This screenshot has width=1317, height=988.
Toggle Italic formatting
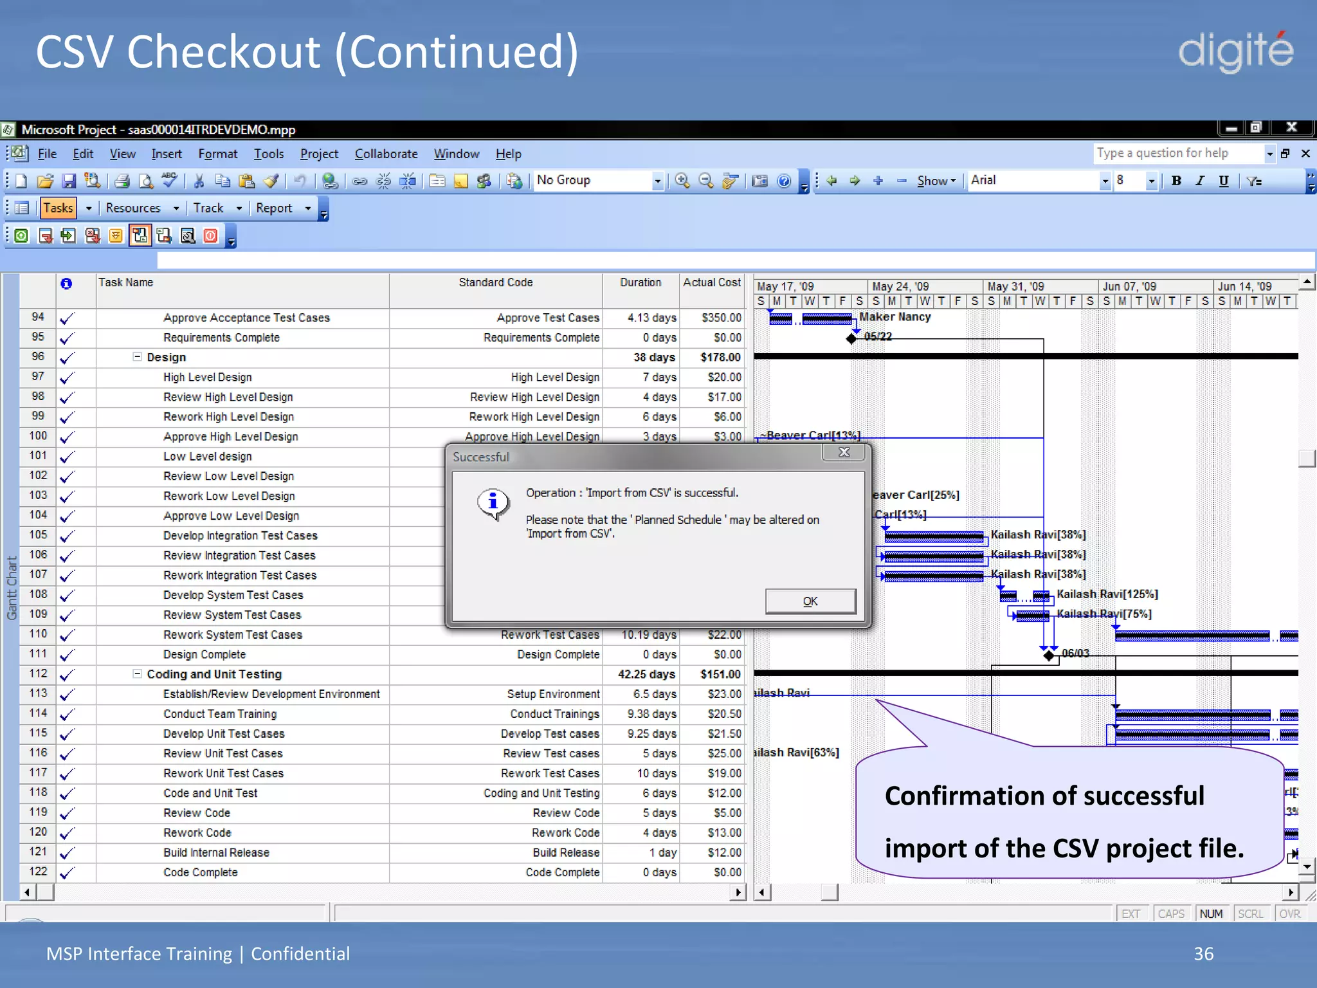[x=1200, y=181]
